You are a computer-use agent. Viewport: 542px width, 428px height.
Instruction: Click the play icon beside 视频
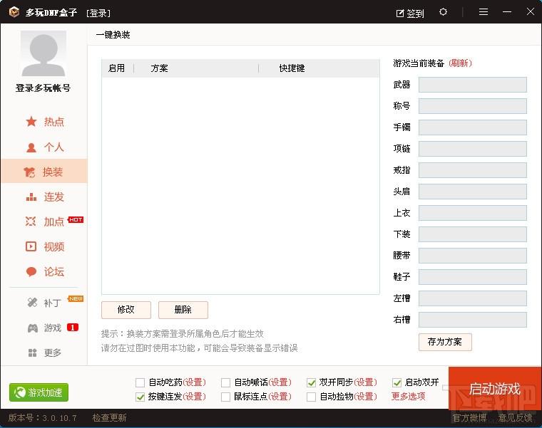(31, 246)
